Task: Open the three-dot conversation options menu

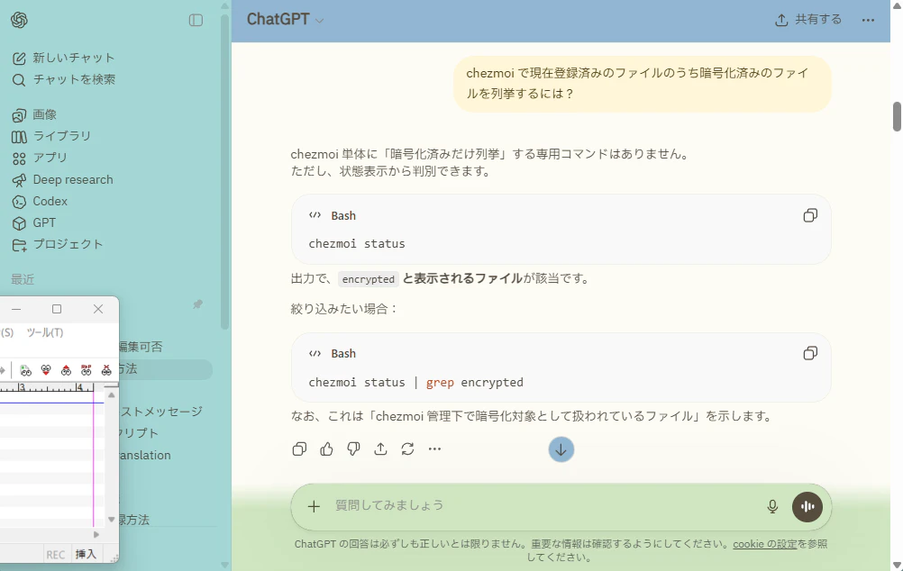Action: tap(868, 20)
